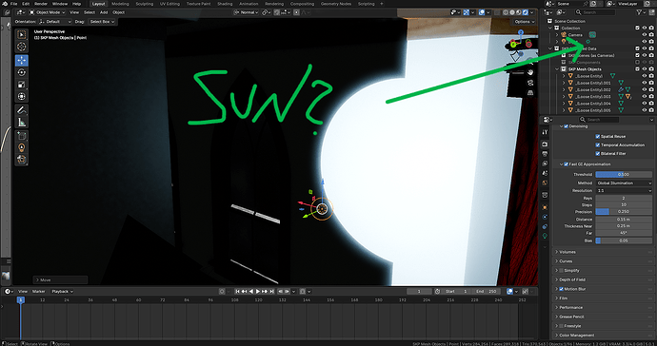Activate the Move tool

(22, 60)
